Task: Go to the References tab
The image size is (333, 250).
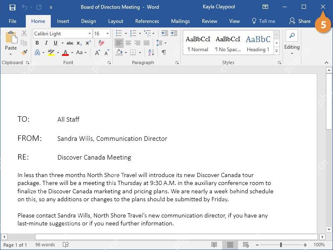Action: click(x=147, y=21)
